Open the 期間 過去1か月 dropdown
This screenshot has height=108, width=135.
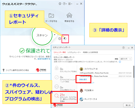(126, 59)
